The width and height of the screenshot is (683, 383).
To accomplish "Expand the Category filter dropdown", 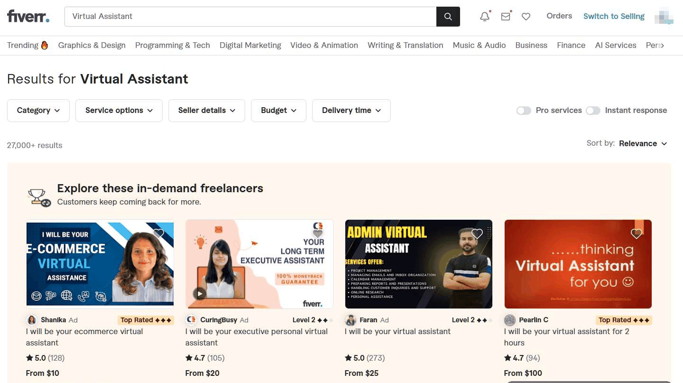I will pyautogui.click(x=38, y=111).
